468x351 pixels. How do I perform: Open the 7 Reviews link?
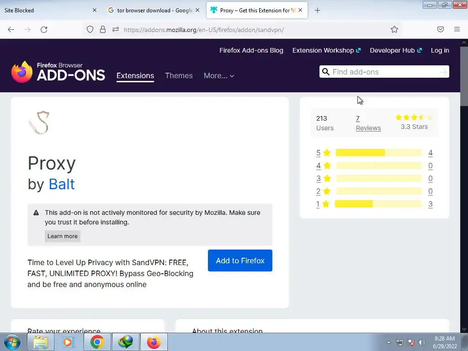[x=368, y=123]
